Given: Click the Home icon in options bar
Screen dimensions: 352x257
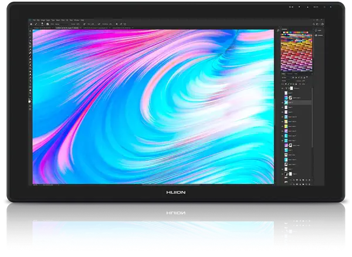Looking at the screenshot, I should point(31,24).
